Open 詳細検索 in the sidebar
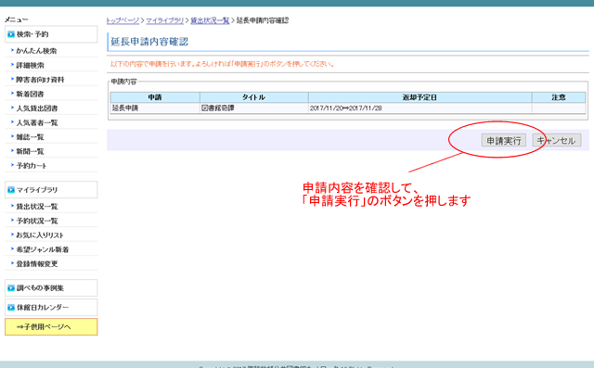Image resolution: width=594 pixels, height=368 pixels. coord(30,65)
